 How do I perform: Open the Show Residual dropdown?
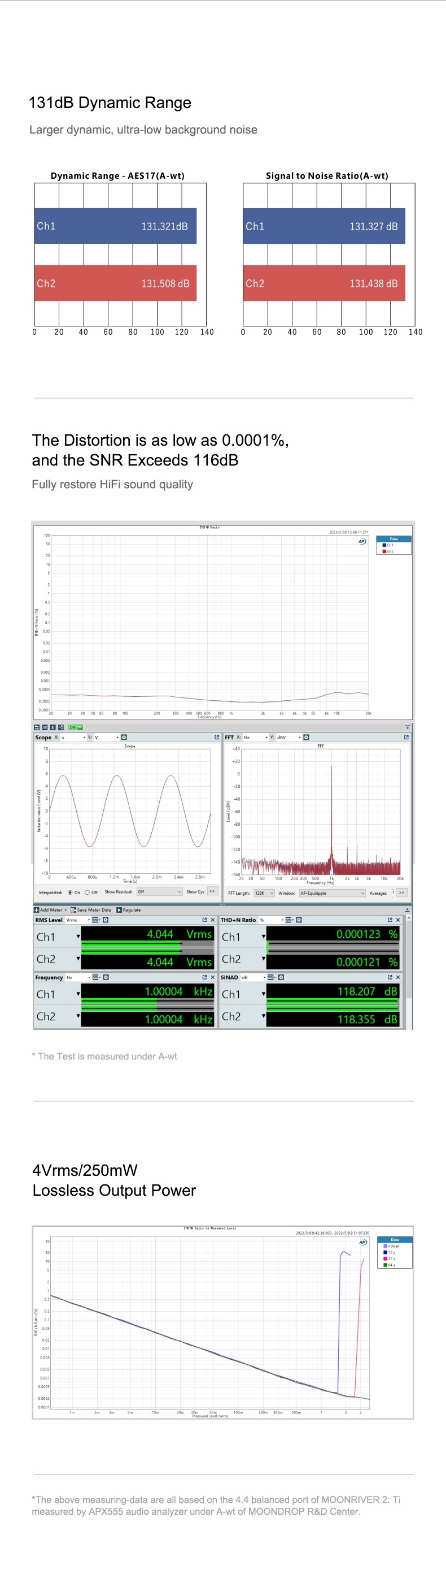click(159, 891)
